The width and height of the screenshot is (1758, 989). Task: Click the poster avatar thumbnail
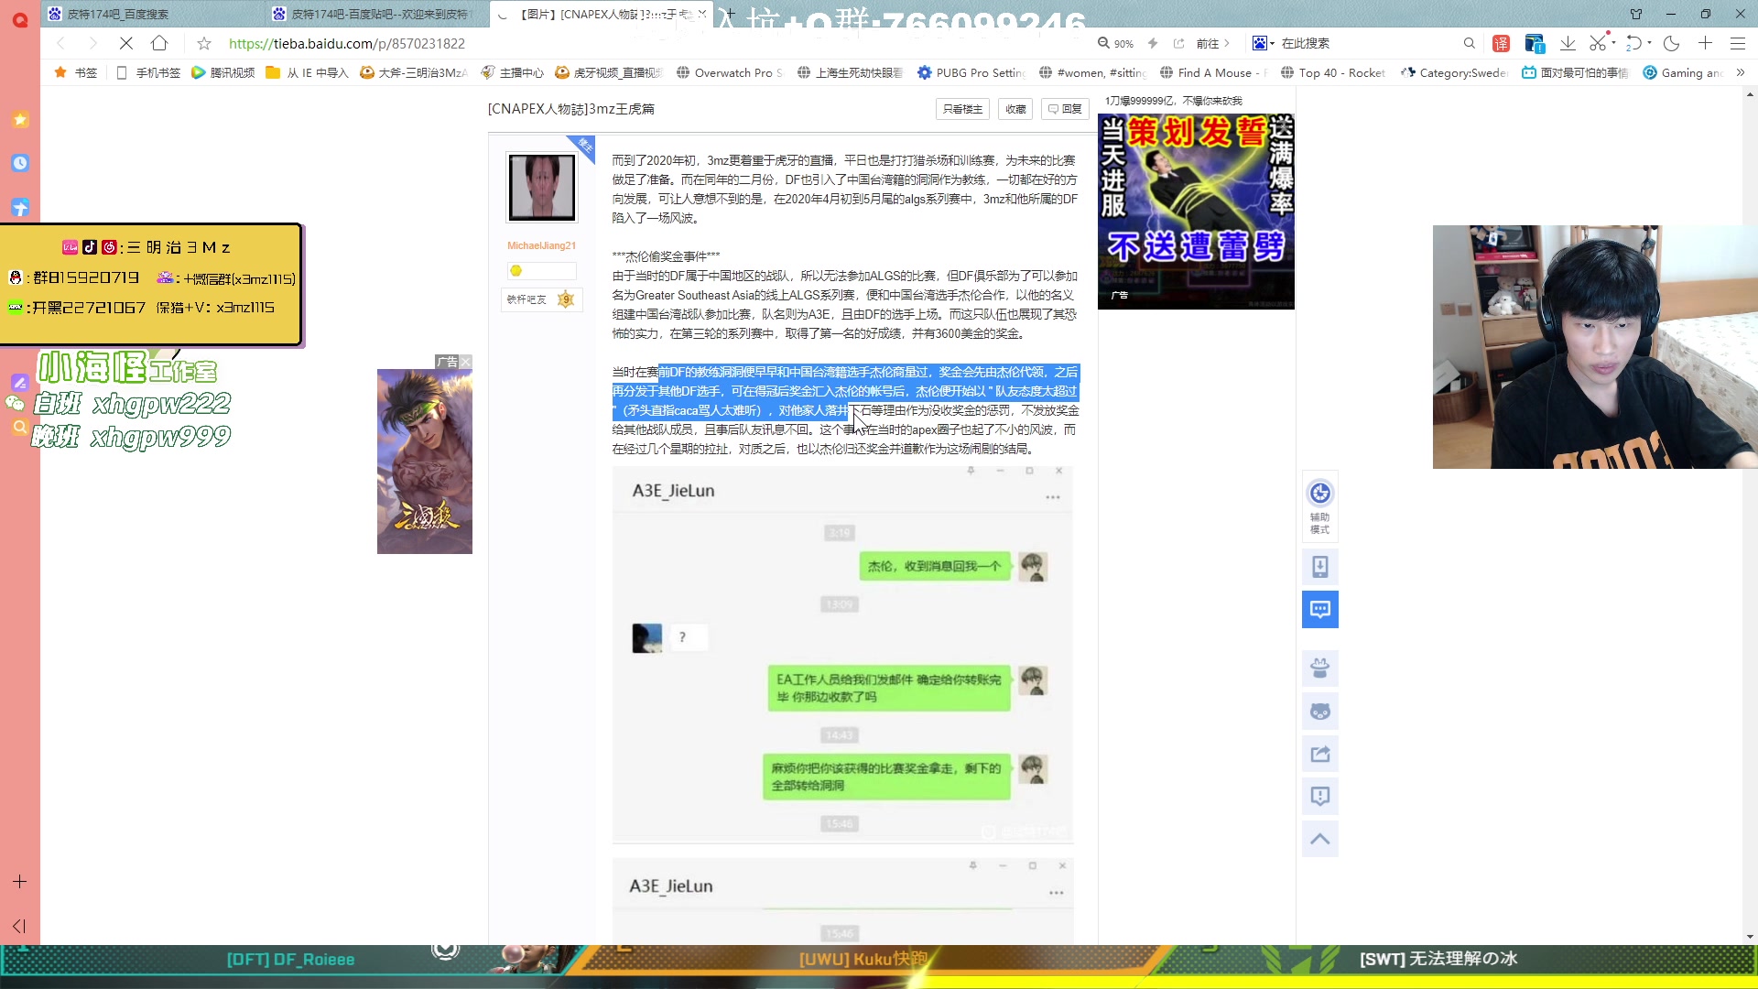[x=542, y=187]
